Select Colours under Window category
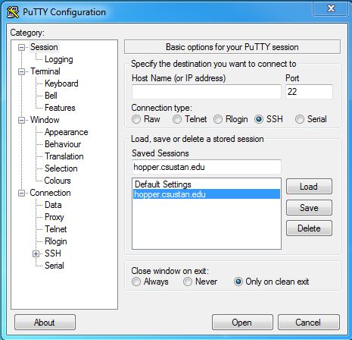This screenshot has width=352, height=340. [x=58, y=181]
